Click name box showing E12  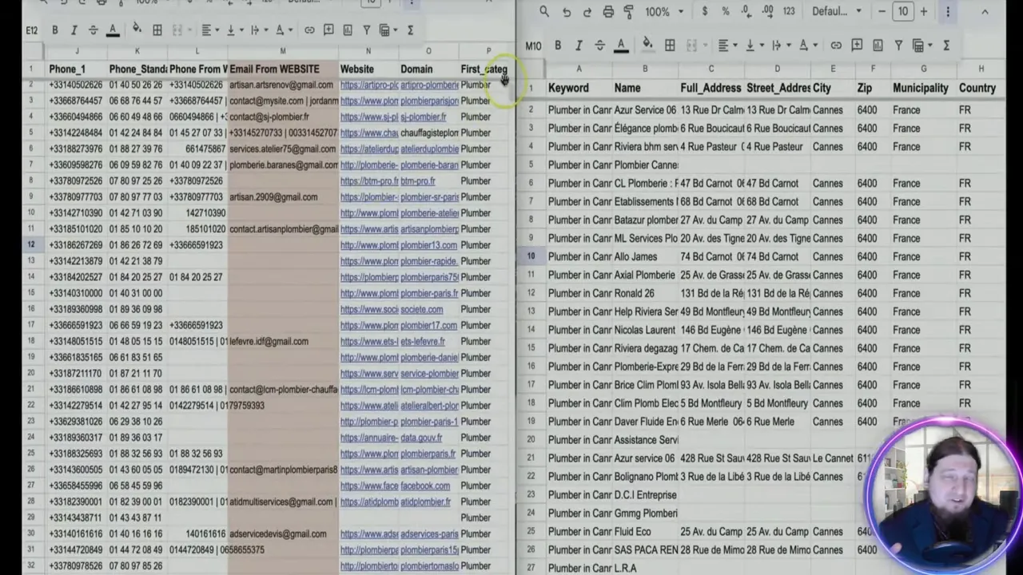[x=32, y=30]
